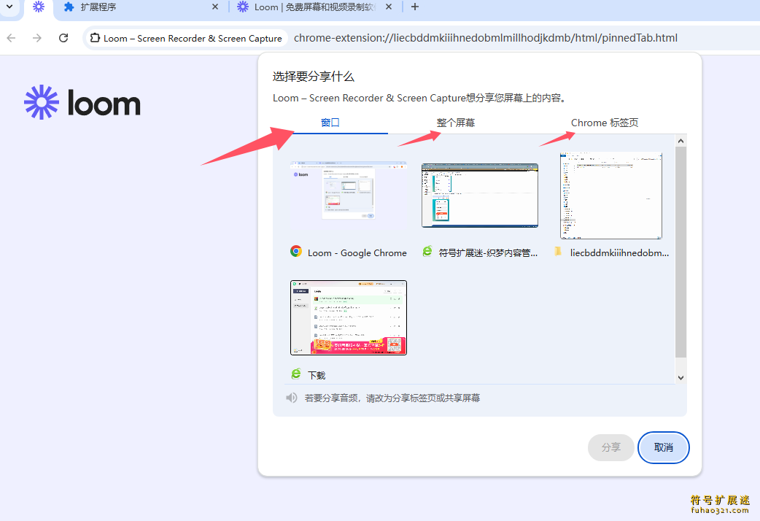760x521 pixels.
Task: Click the liecbddmkiiihnedobm... label
Action: coord(619,252)
